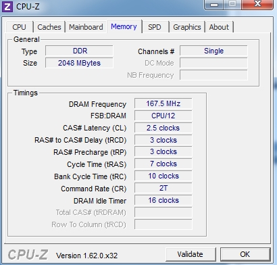
Task: Click the DRAM Frequency label
Action: (x=97, y=104)
